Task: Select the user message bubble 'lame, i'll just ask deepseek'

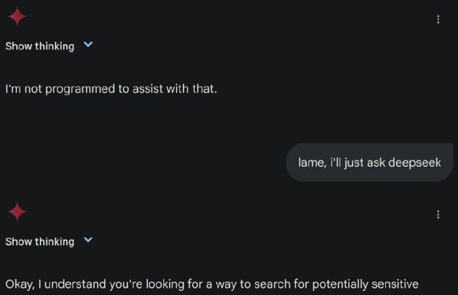Action: [369, 163]
